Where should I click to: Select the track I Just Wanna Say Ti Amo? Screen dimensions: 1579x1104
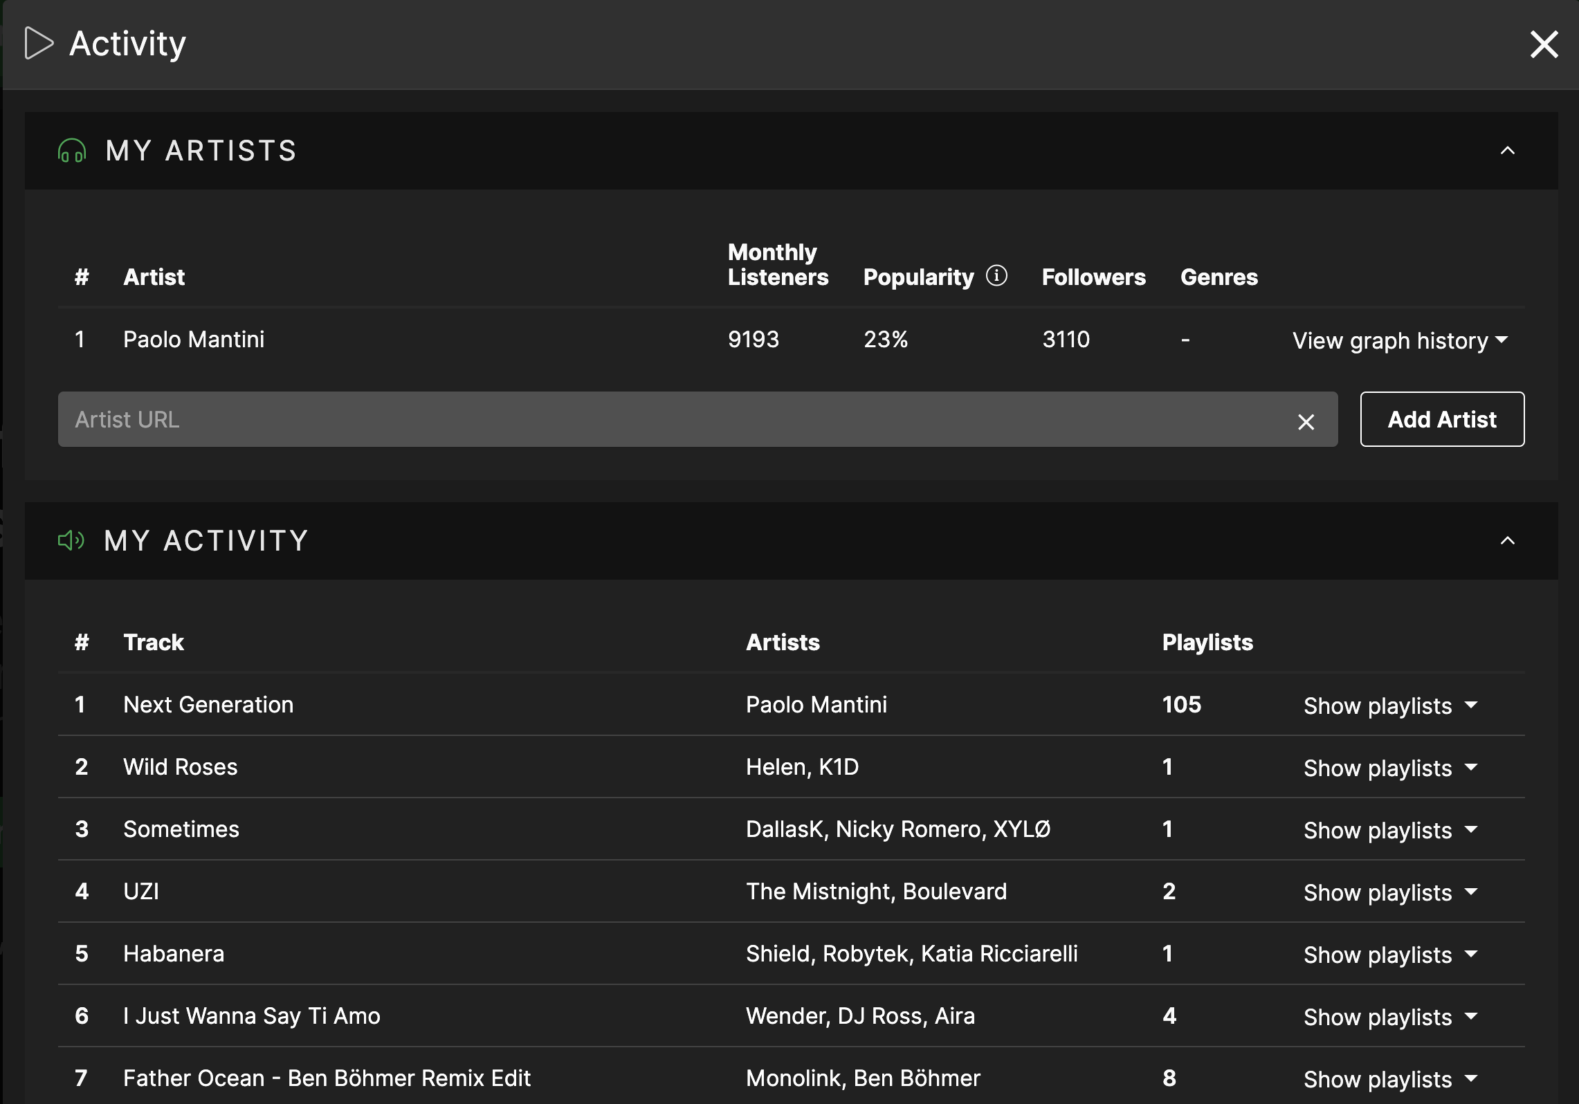pos(252,1016)
